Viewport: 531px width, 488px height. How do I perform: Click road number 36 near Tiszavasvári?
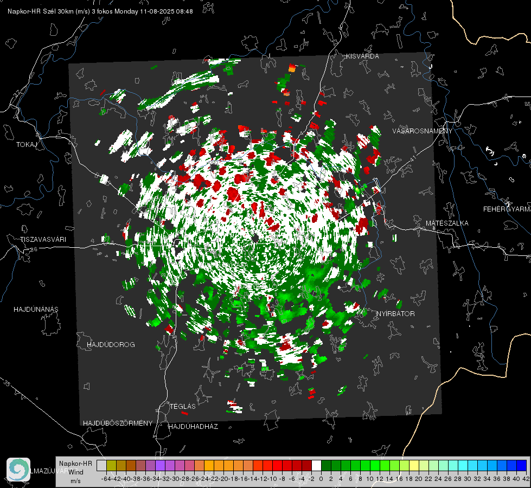[x=34, y=249]
